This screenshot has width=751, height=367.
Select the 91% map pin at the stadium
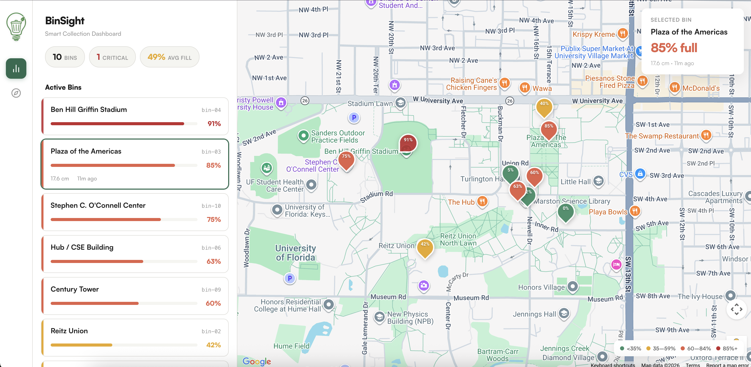[x=408, y=142]
